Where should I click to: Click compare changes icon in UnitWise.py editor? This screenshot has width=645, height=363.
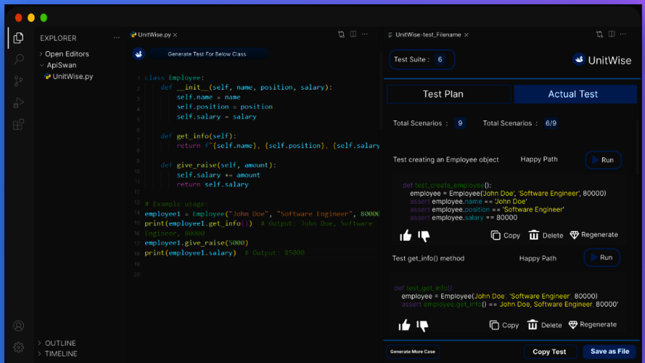point(341,35)
